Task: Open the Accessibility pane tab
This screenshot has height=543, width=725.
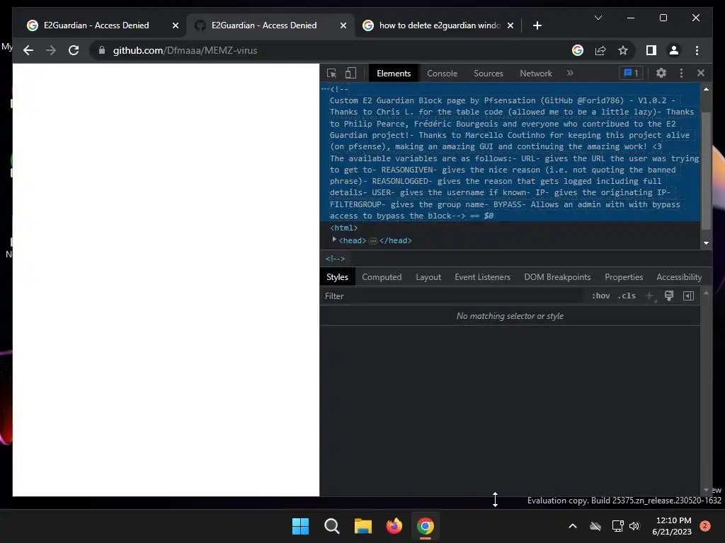Action: 679,277
